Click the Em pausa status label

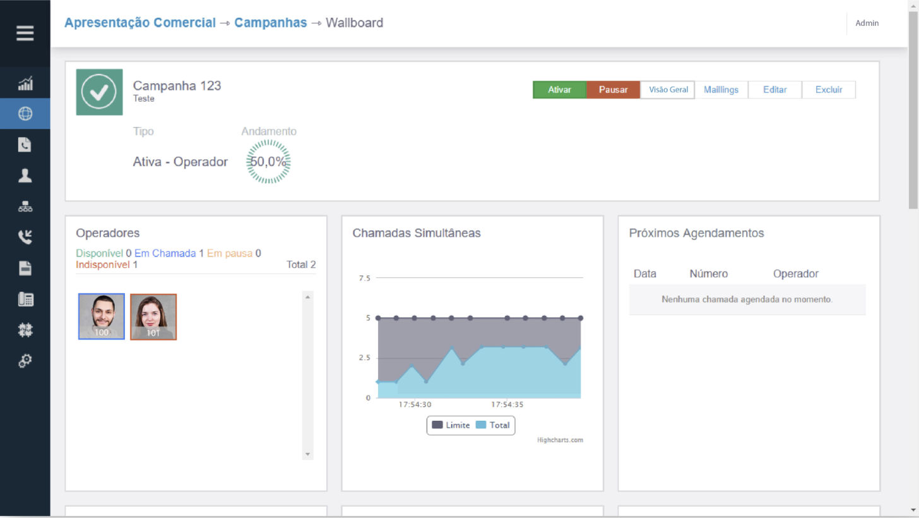230,253
